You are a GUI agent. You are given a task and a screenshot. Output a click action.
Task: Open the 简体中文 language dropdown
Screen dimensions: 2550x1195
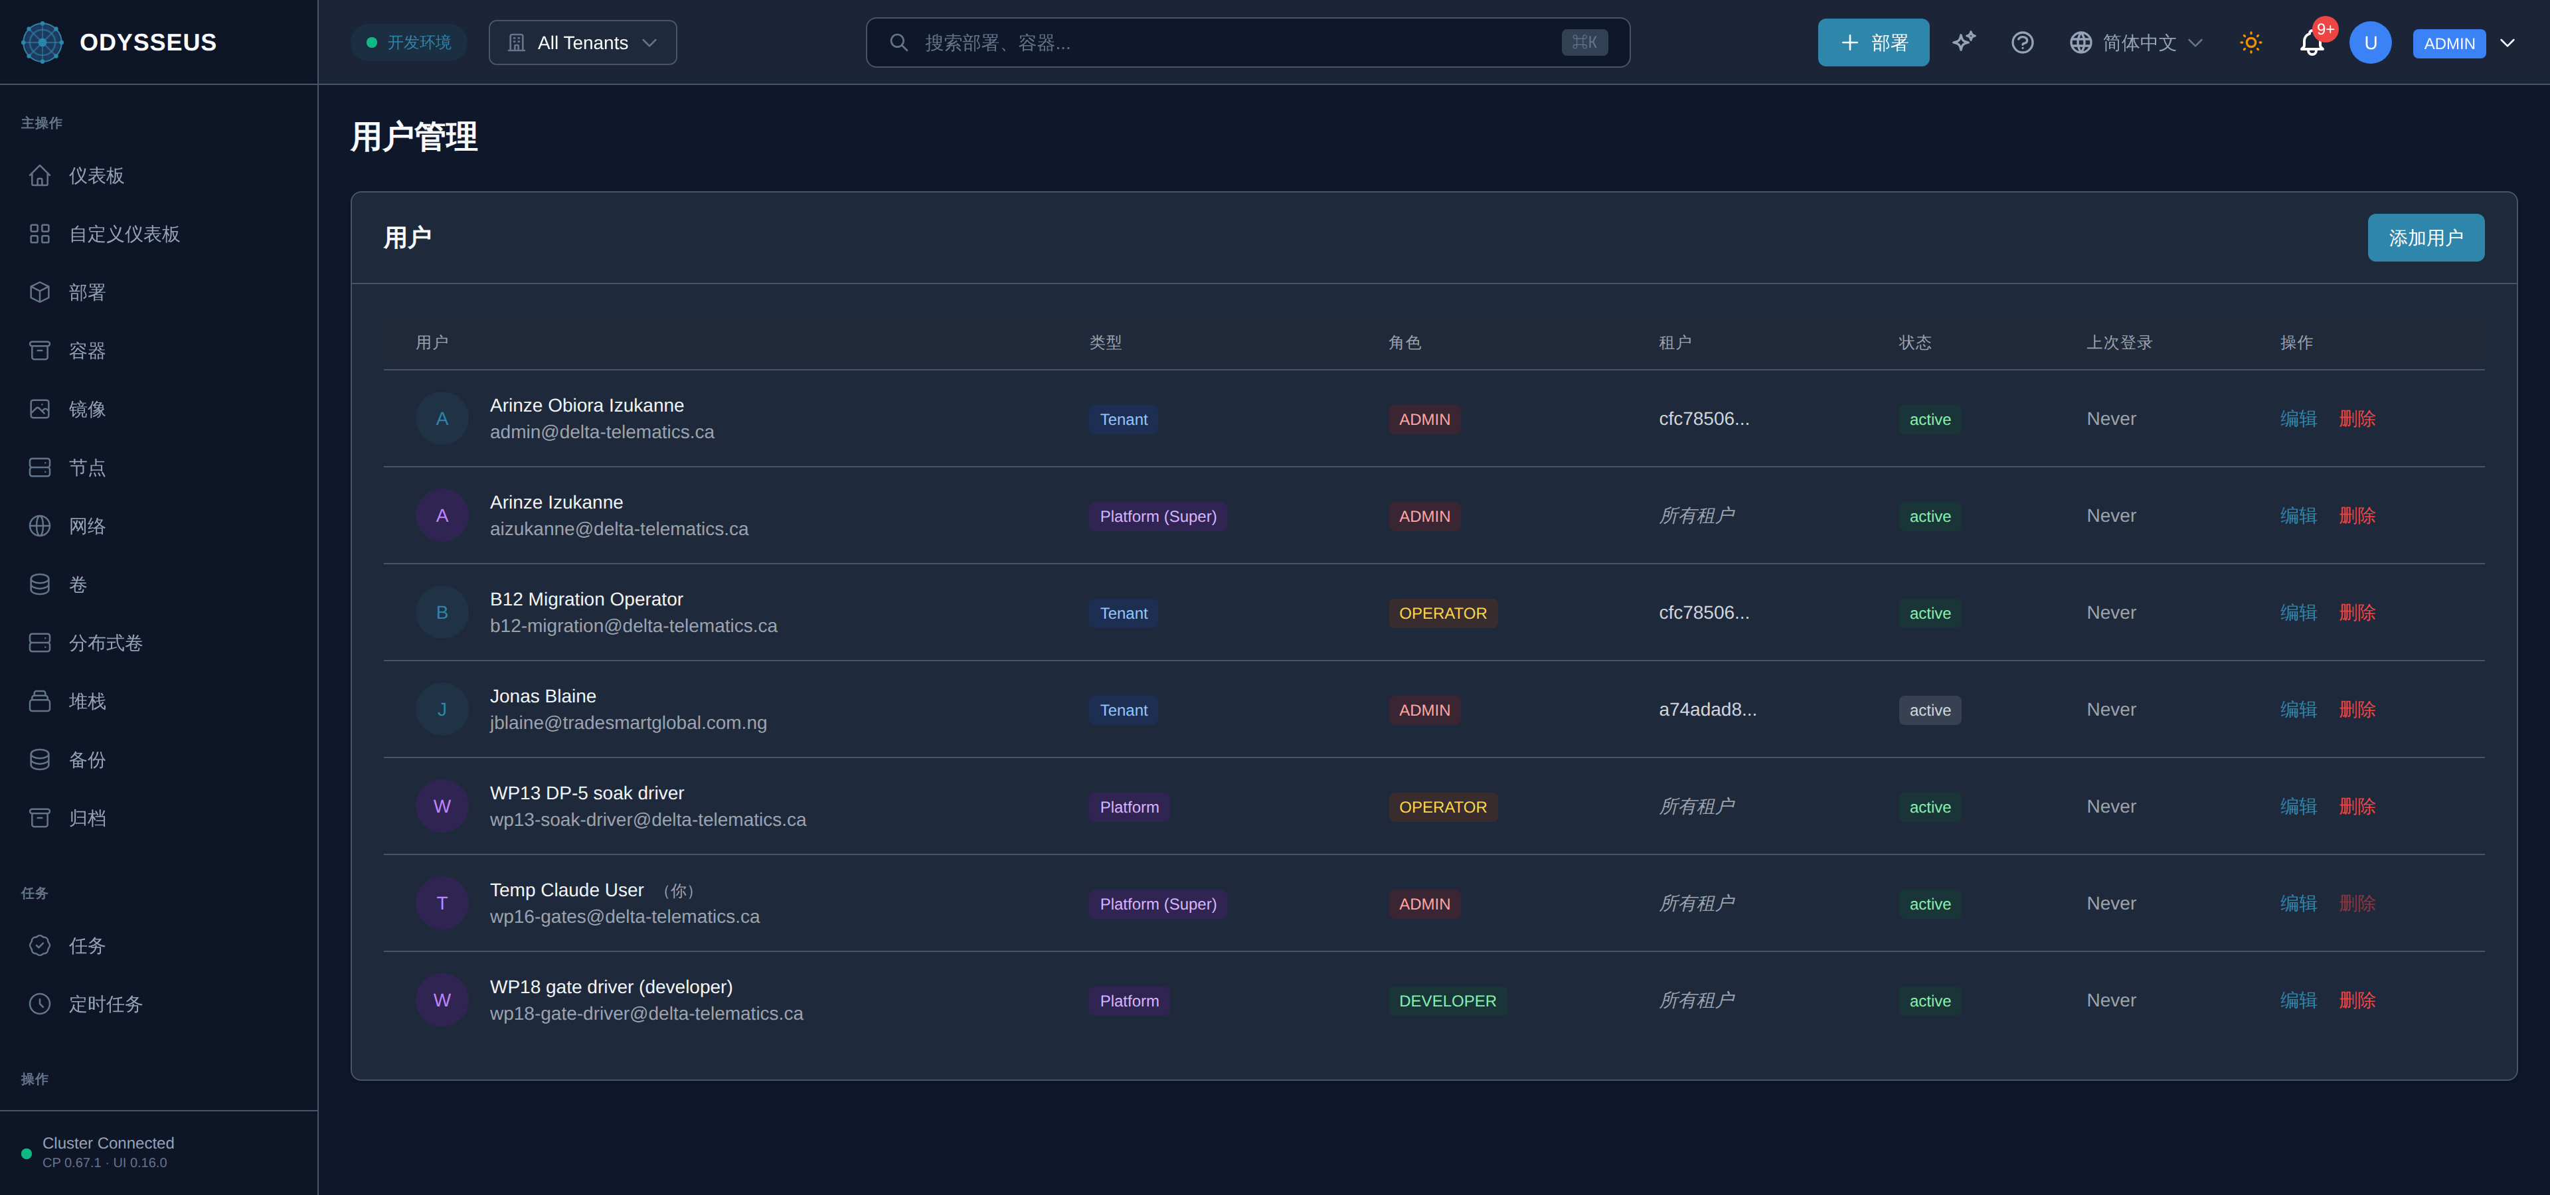[x=2136, y=42]
